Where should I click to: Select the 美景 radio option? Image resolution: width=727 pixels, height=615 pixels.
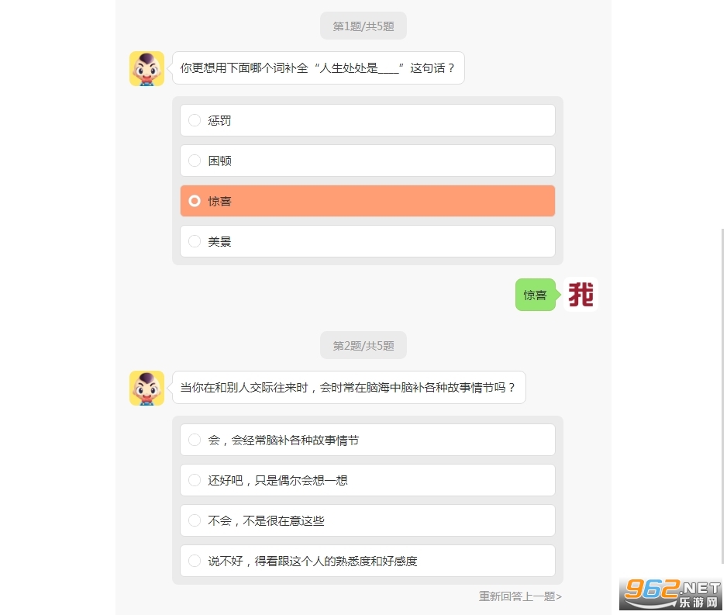(367, 241)
